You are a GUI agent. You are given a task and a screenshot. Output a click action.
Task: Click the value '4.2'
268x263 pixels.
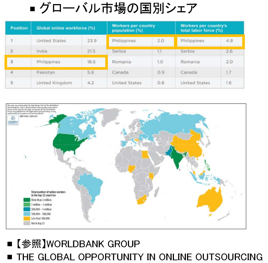click(x=90, y=83)
